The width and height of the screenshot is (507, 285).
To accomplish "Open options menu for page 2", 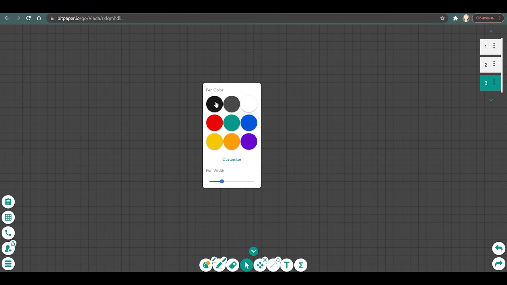I will [494, 65].
